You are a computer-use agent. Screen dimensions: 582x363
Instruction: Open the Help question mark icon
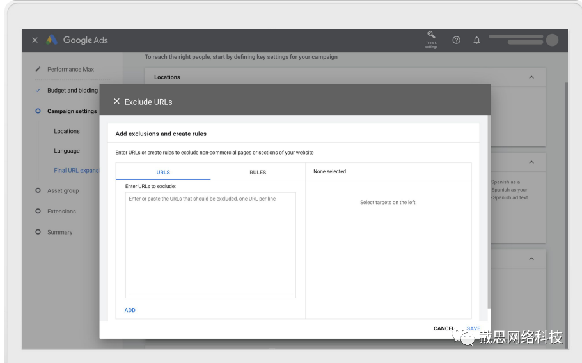coord(456,40)
